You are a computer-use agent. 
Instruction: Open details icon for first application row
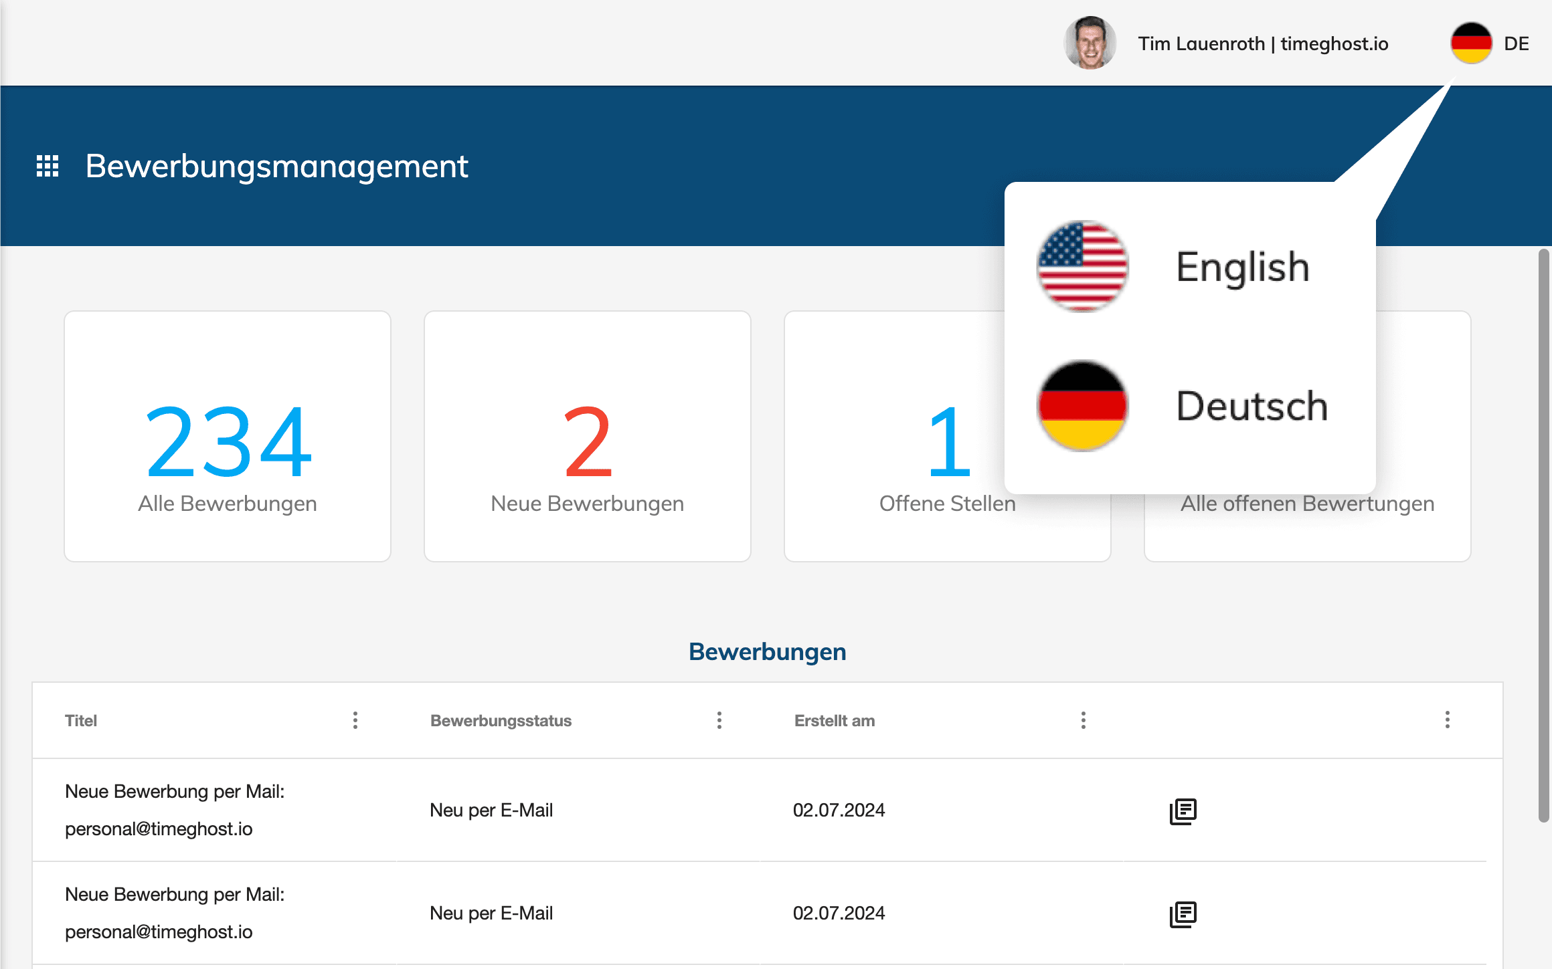pyautogui.click(x=1183, y=811)
